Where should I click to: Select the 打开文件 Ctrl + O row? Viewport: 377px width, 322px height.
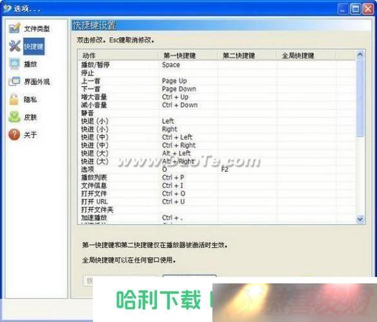point(217,194)
